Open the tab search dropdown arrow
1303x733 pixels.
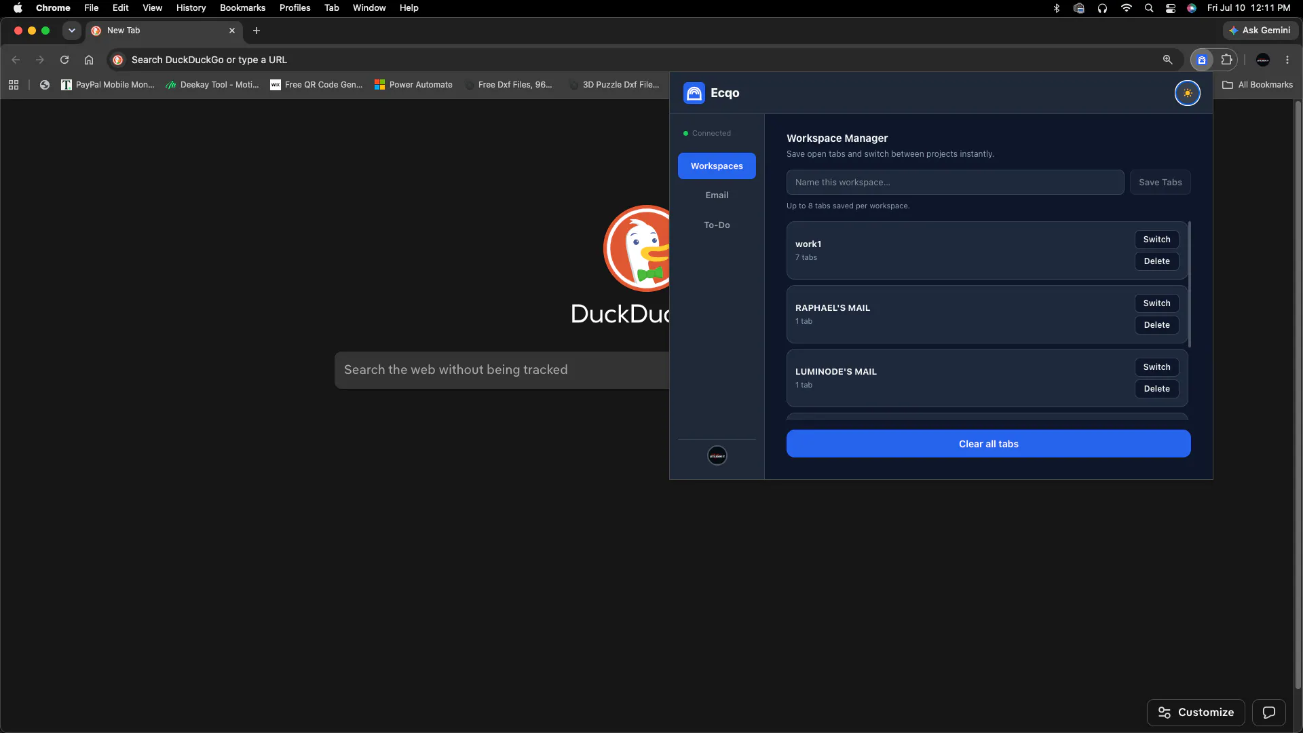pyautogui.click(x=71, y=31)
